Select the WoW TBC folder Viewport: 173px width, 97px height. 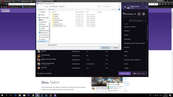point(56,22)
